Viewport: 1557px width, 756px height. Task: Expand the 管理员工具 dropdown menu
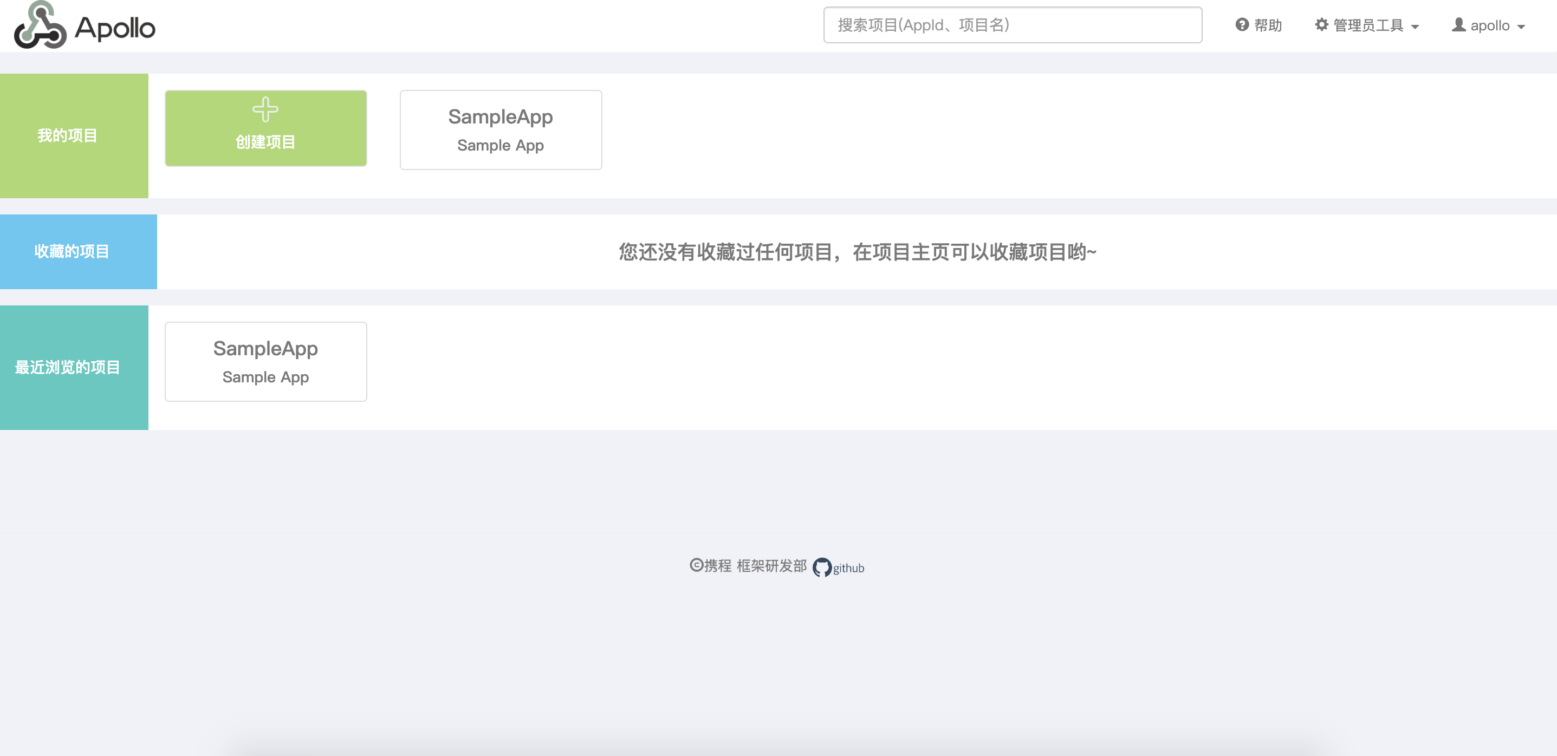1369,25
